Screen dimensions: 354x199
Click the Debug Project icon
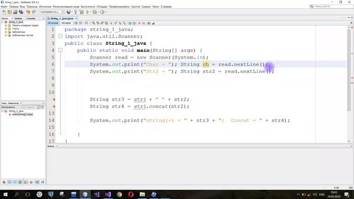pyautogui.click(x=95, y=12)
